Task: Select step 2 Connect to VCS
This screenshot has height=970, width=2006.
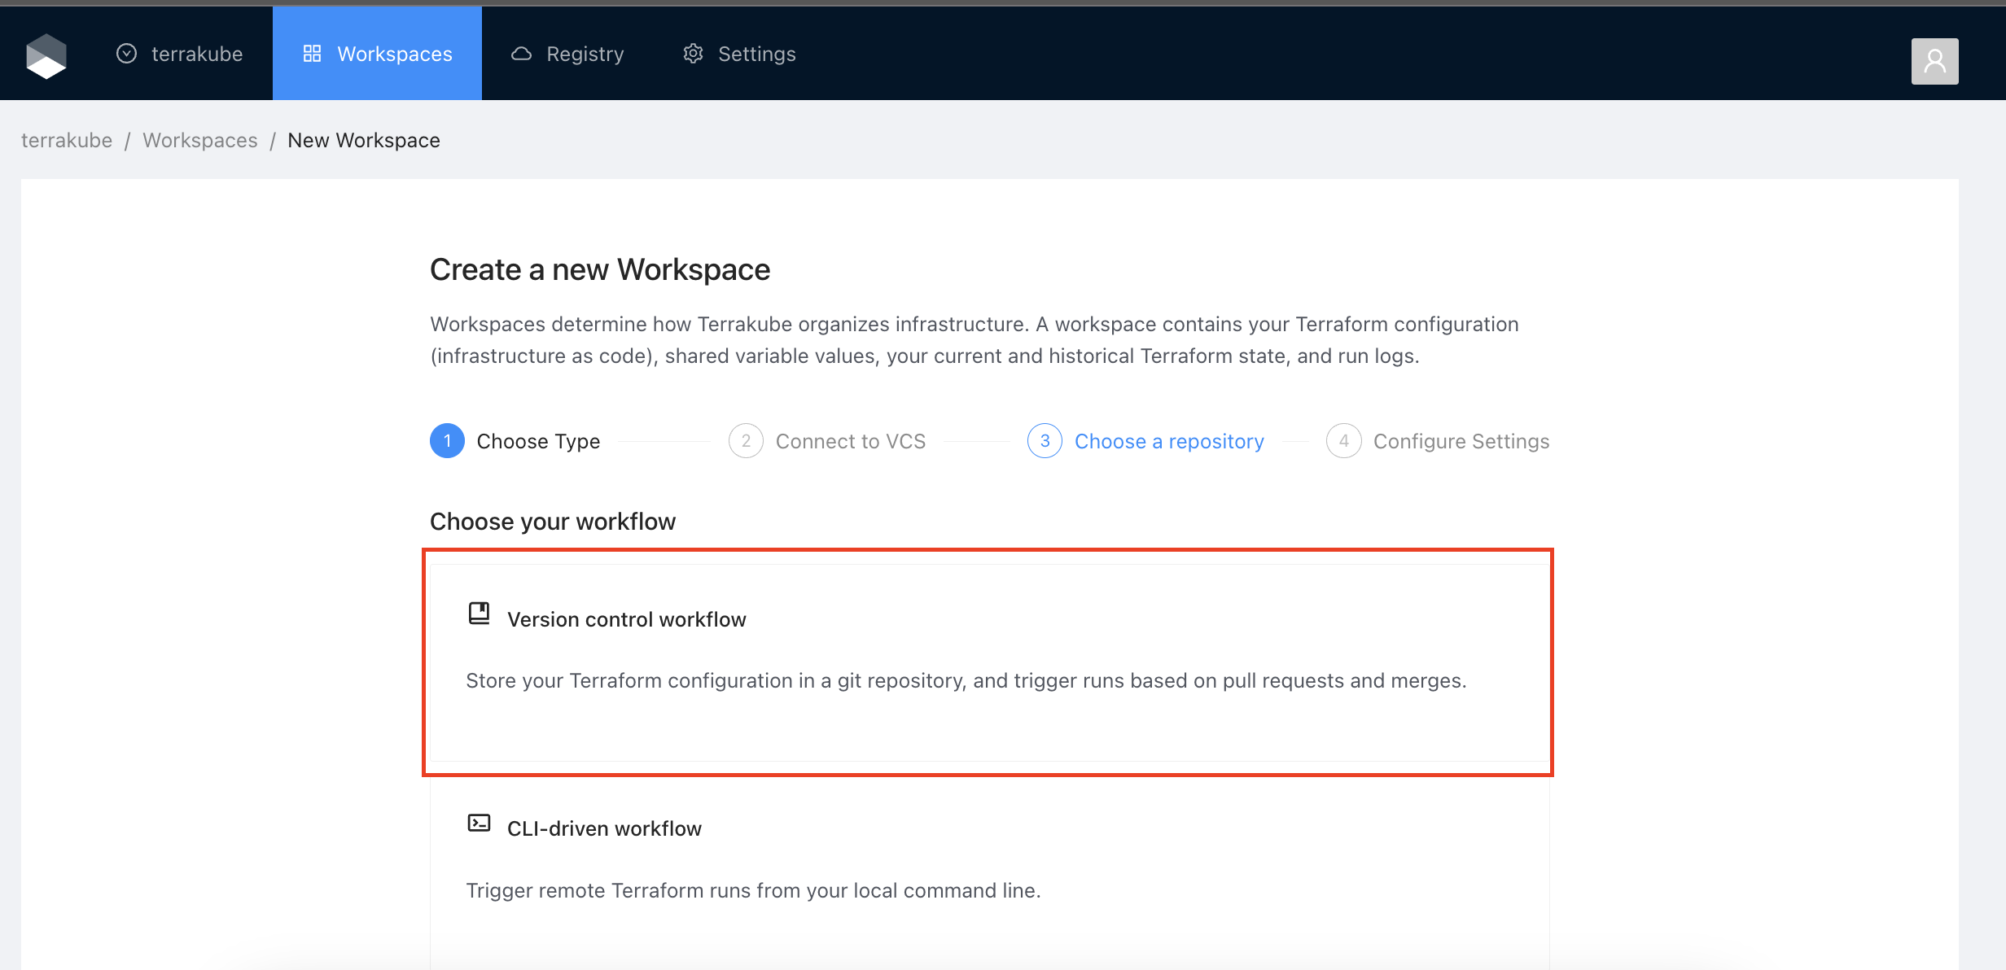Action: [x=850, y=441]
